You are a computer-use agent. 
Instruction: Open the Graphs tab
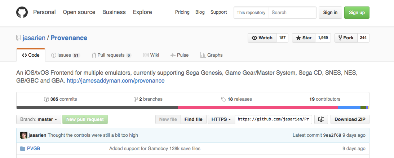[211, 55]
